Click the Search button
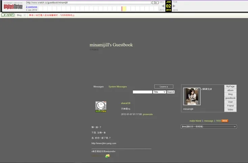This screenshot has height=163, width=248. pos(171,92)
